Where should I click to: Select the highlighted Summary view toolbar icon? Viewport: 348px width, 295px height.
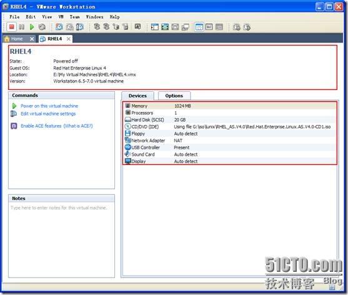pyautogui.click(x=199, y=27)
